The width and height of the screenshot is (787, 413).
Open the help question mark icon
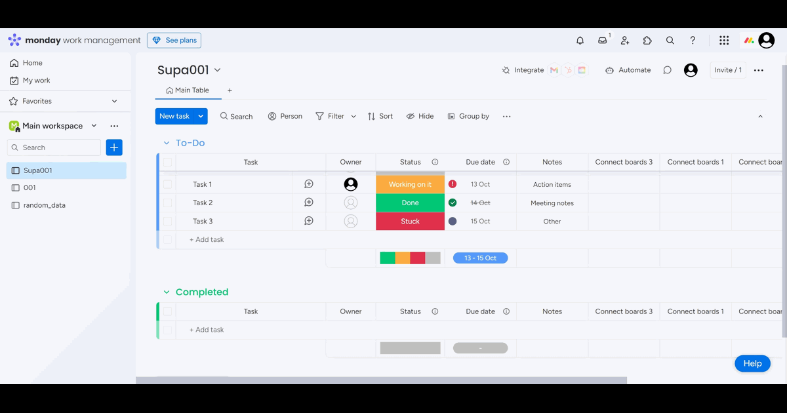coord(693,41)
